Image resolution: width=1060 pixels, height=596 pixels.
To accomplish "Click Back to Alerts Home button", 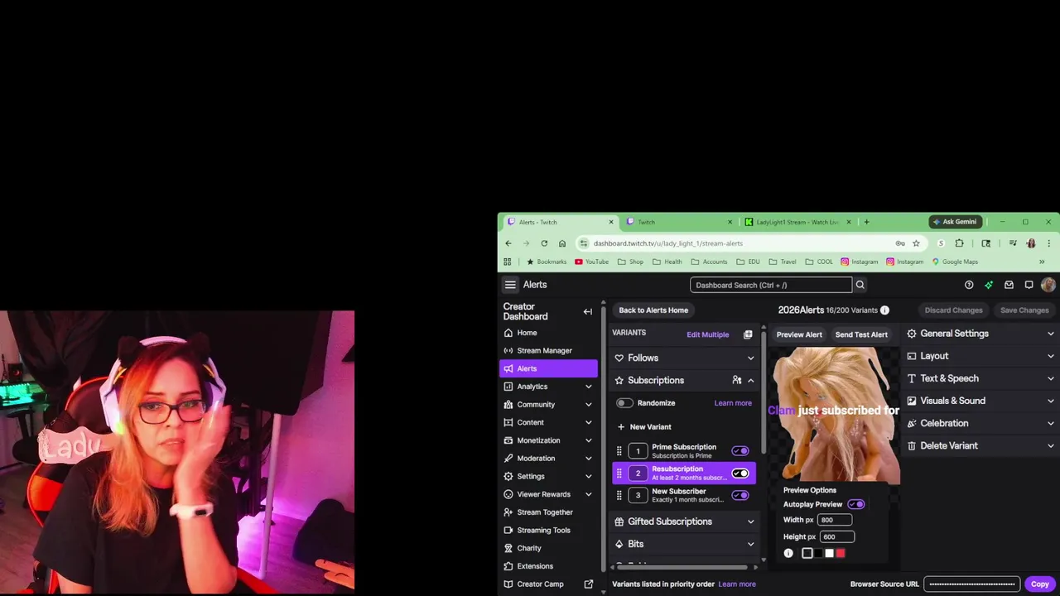I will (x=653, y=310).
